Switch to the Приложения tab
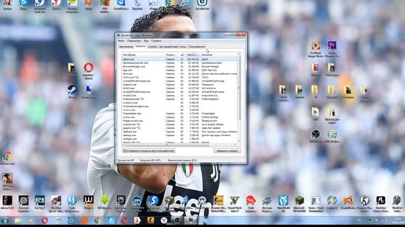405x227 pixels. 126,47
